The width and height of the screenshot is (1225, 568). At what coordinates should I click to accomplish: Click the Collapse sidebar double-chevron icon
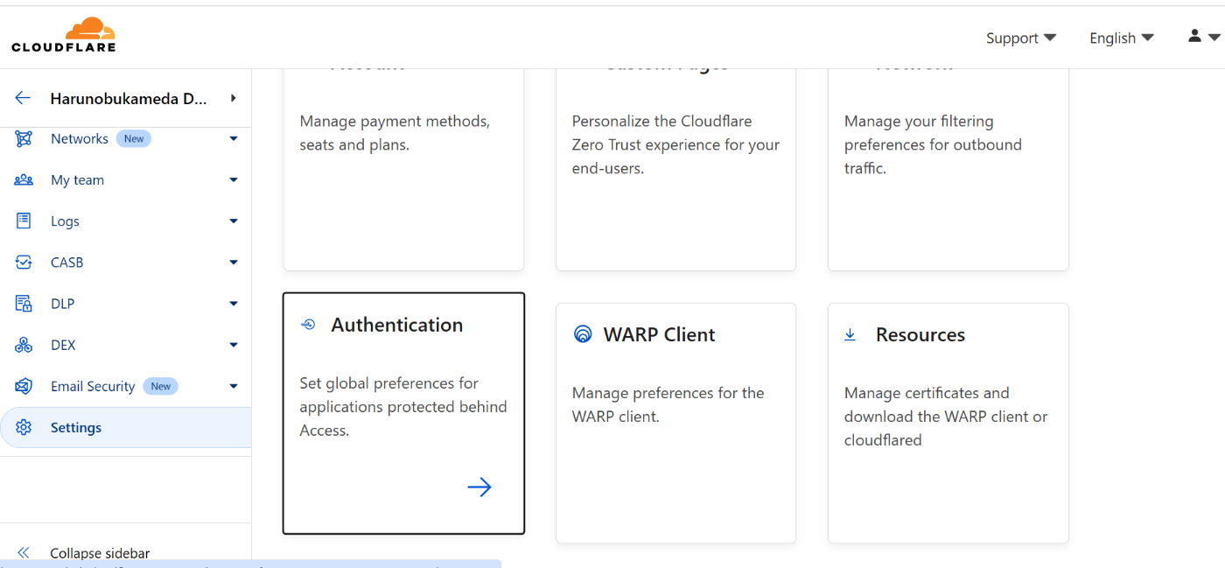pyautogui.click(x=24, y=552)
